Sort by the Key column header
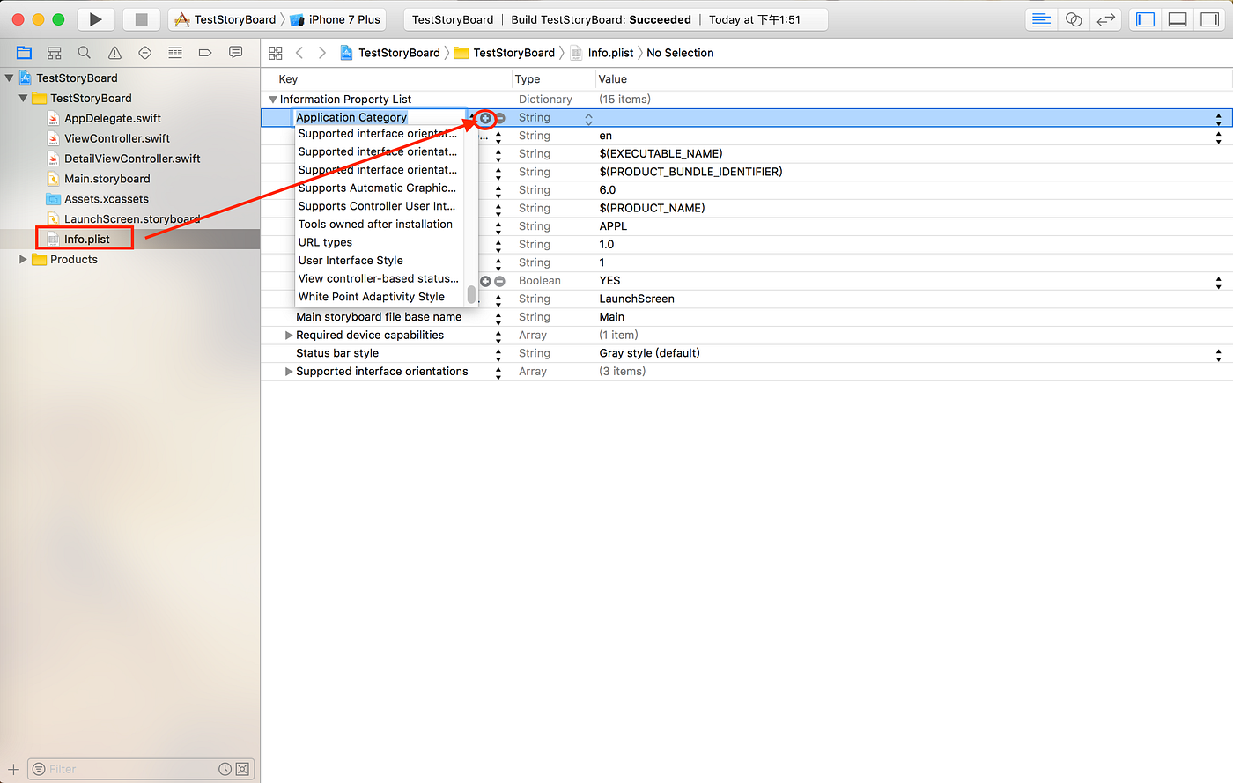The image size is (1233, 783). (288, 79)
